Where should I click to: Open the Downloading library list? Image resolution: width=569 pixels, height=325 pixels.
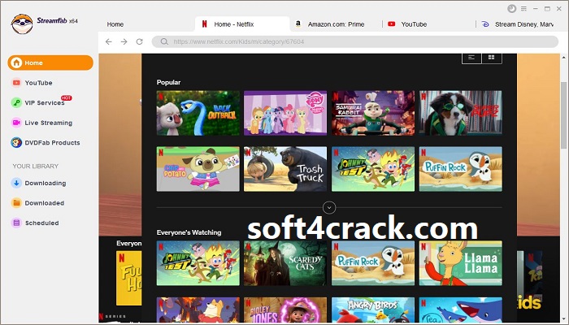pyautogui.click(x=45, y=183)
